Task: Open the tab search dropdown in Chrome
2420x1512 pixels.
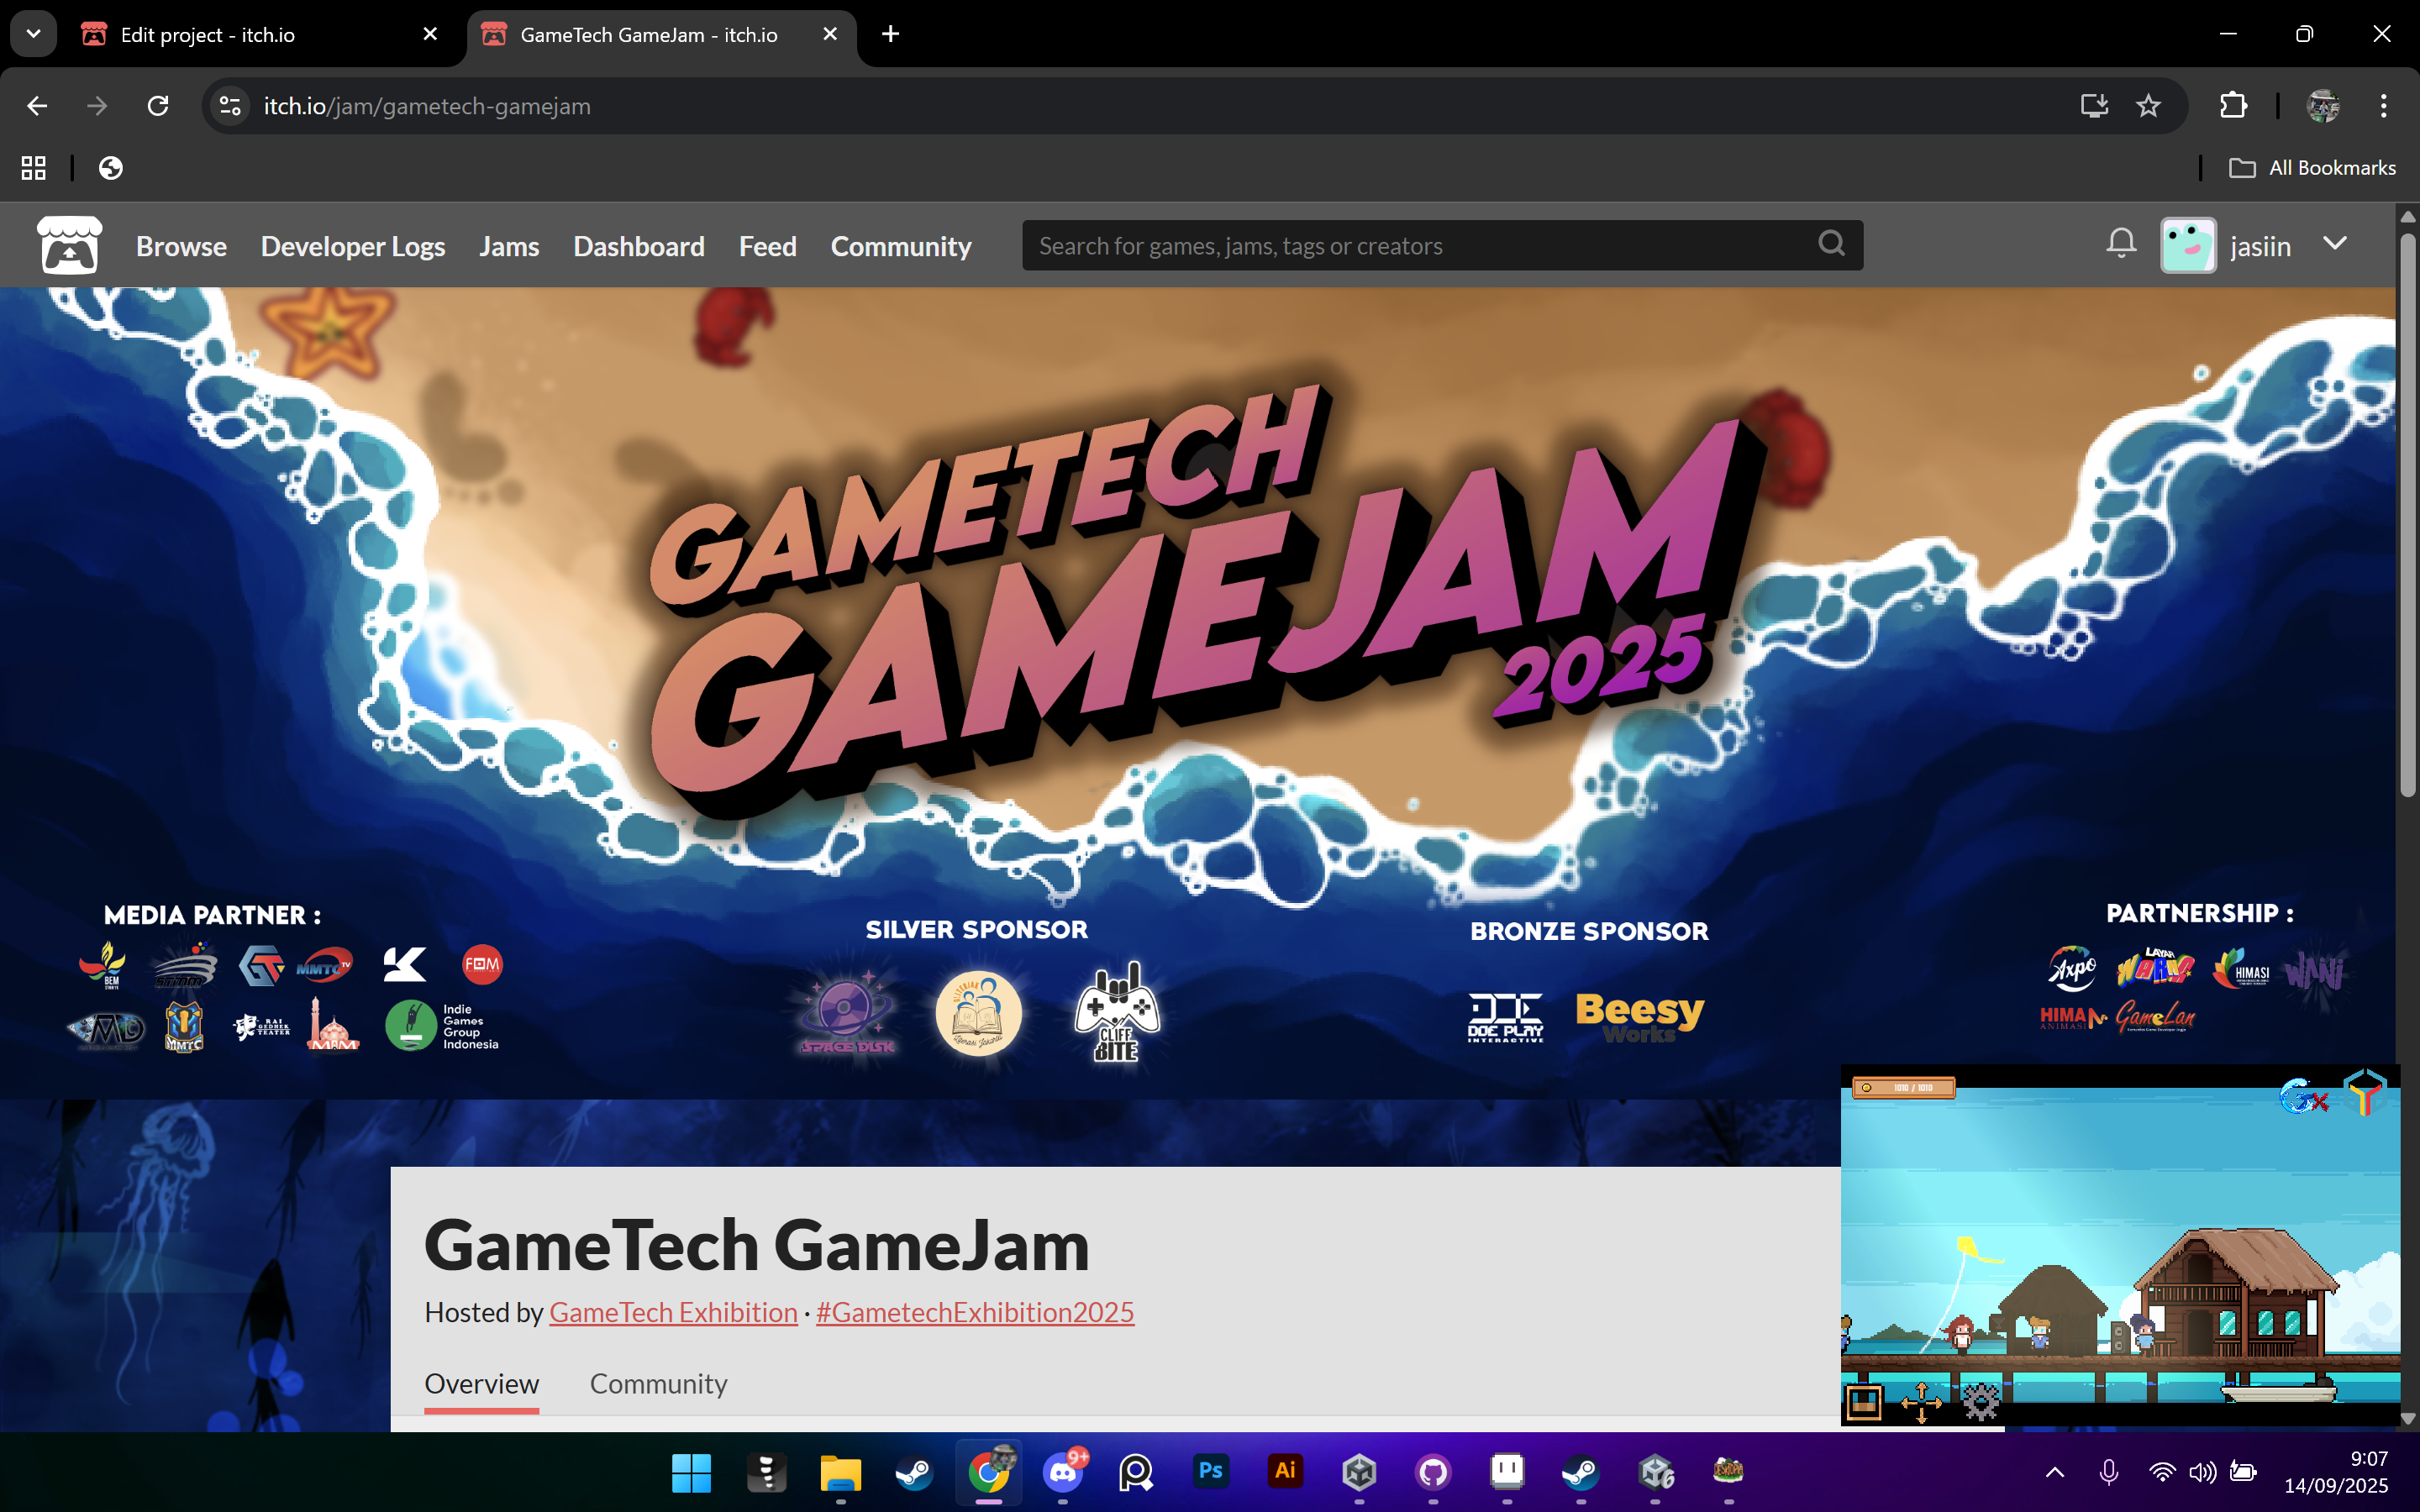Action: [33, 34]
